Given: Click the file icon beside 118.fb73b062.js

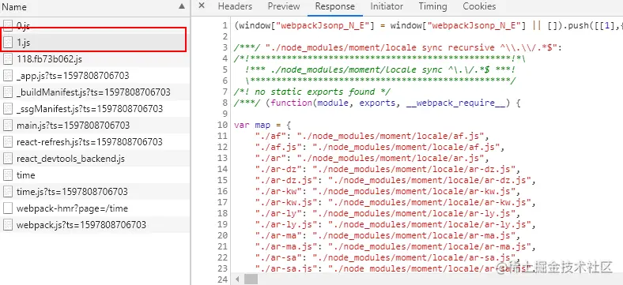Looking at the screenshot, I should [x=8, y=59].
